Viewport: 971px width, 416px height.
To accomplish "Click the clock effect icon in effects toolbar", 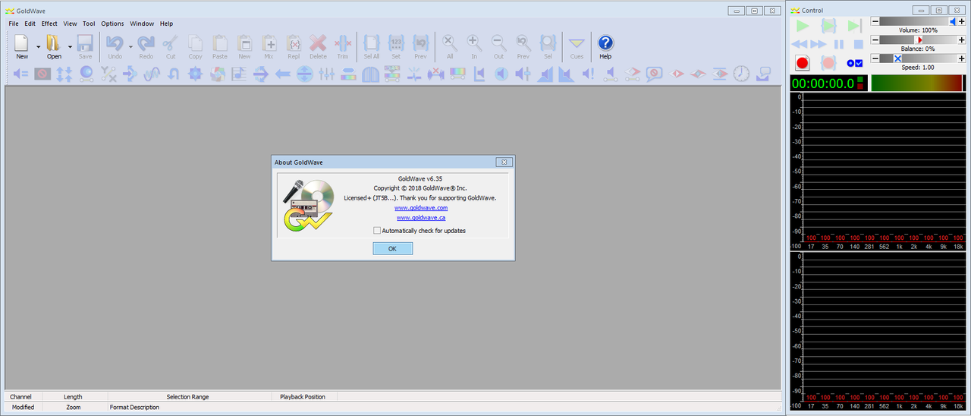I will (x=741, y=74).
